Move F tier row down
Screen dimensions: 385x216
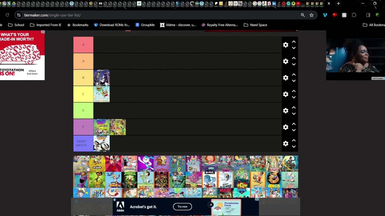pos(294,130)
